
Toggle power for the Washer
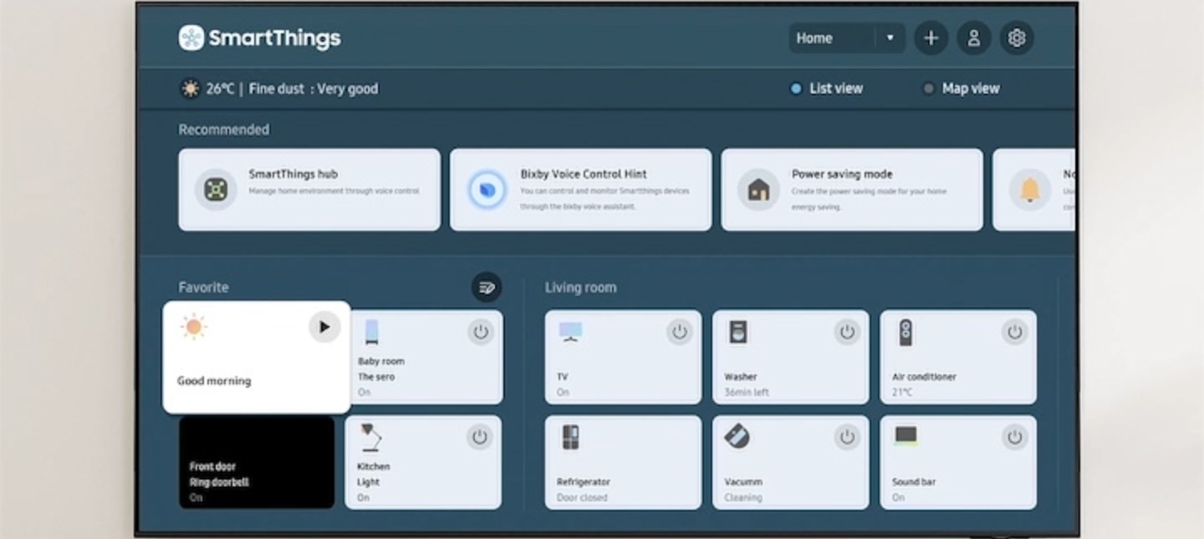[847, 332]
